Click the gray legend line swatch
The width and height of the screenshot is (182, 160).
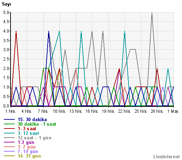point(9,138)
